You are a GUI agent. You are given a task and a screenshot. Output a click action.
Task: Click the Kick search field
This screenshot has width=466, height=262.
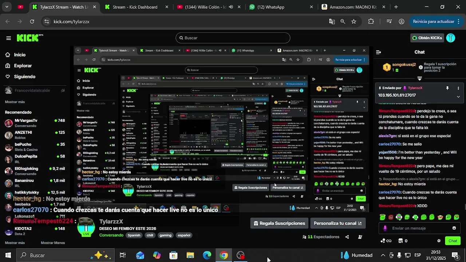coord(233,38)
